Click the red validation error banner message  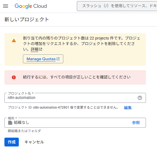coord(75,77)
